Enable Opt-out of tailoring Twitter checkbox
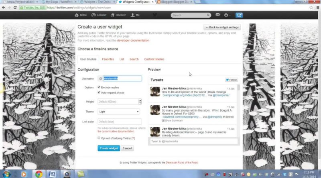Viewport: 321px width, 178px height. [99, 138]
